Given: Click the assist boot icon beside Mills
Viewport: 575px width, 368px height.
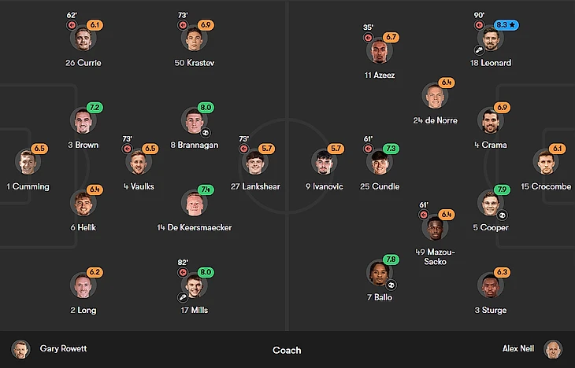Looking at the screenshot, I should click(181, 298).
